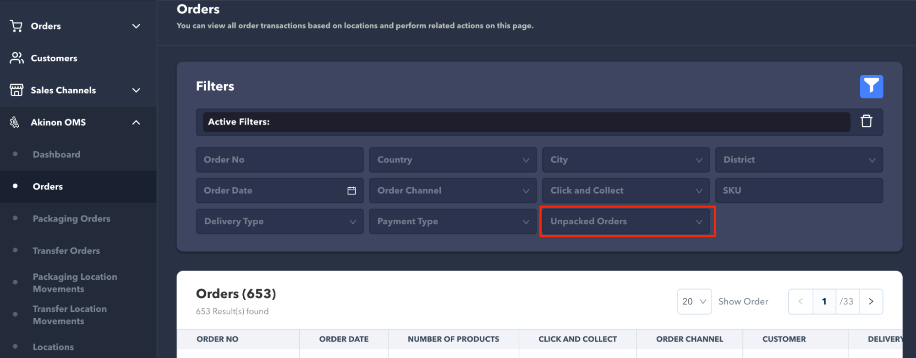The height and width of the screenshot is (358, 916).
Task: Click the blue funnel filter icon
Action: pyautogui.click(x=871, y=87)
